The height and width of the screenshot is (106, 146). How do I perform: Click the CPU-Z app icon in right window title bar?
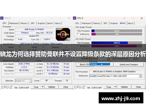(x=74, y=18)
